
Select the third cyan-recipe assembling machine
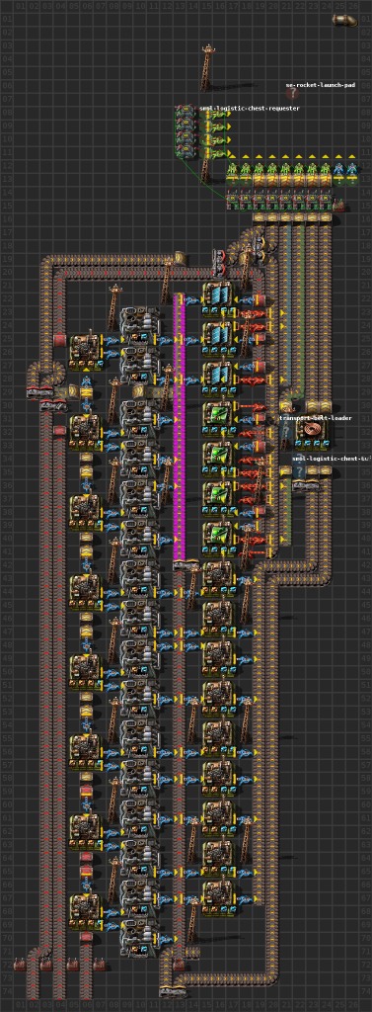[218, 379]
